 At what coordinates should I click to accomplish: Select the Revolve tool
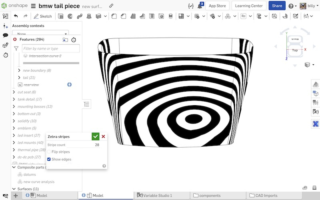point(70,16)
